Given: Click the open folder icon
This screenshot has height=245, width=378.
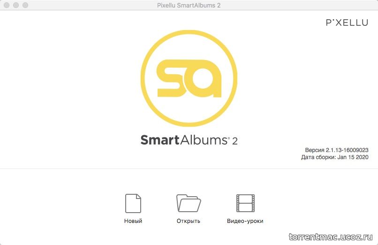Looking at the screenshot, I should click(189, 203).
